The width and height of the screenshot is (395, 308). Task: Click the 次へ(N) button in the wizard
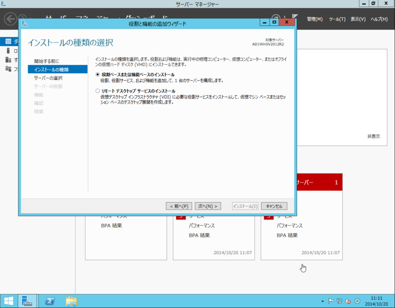point(208,206)
